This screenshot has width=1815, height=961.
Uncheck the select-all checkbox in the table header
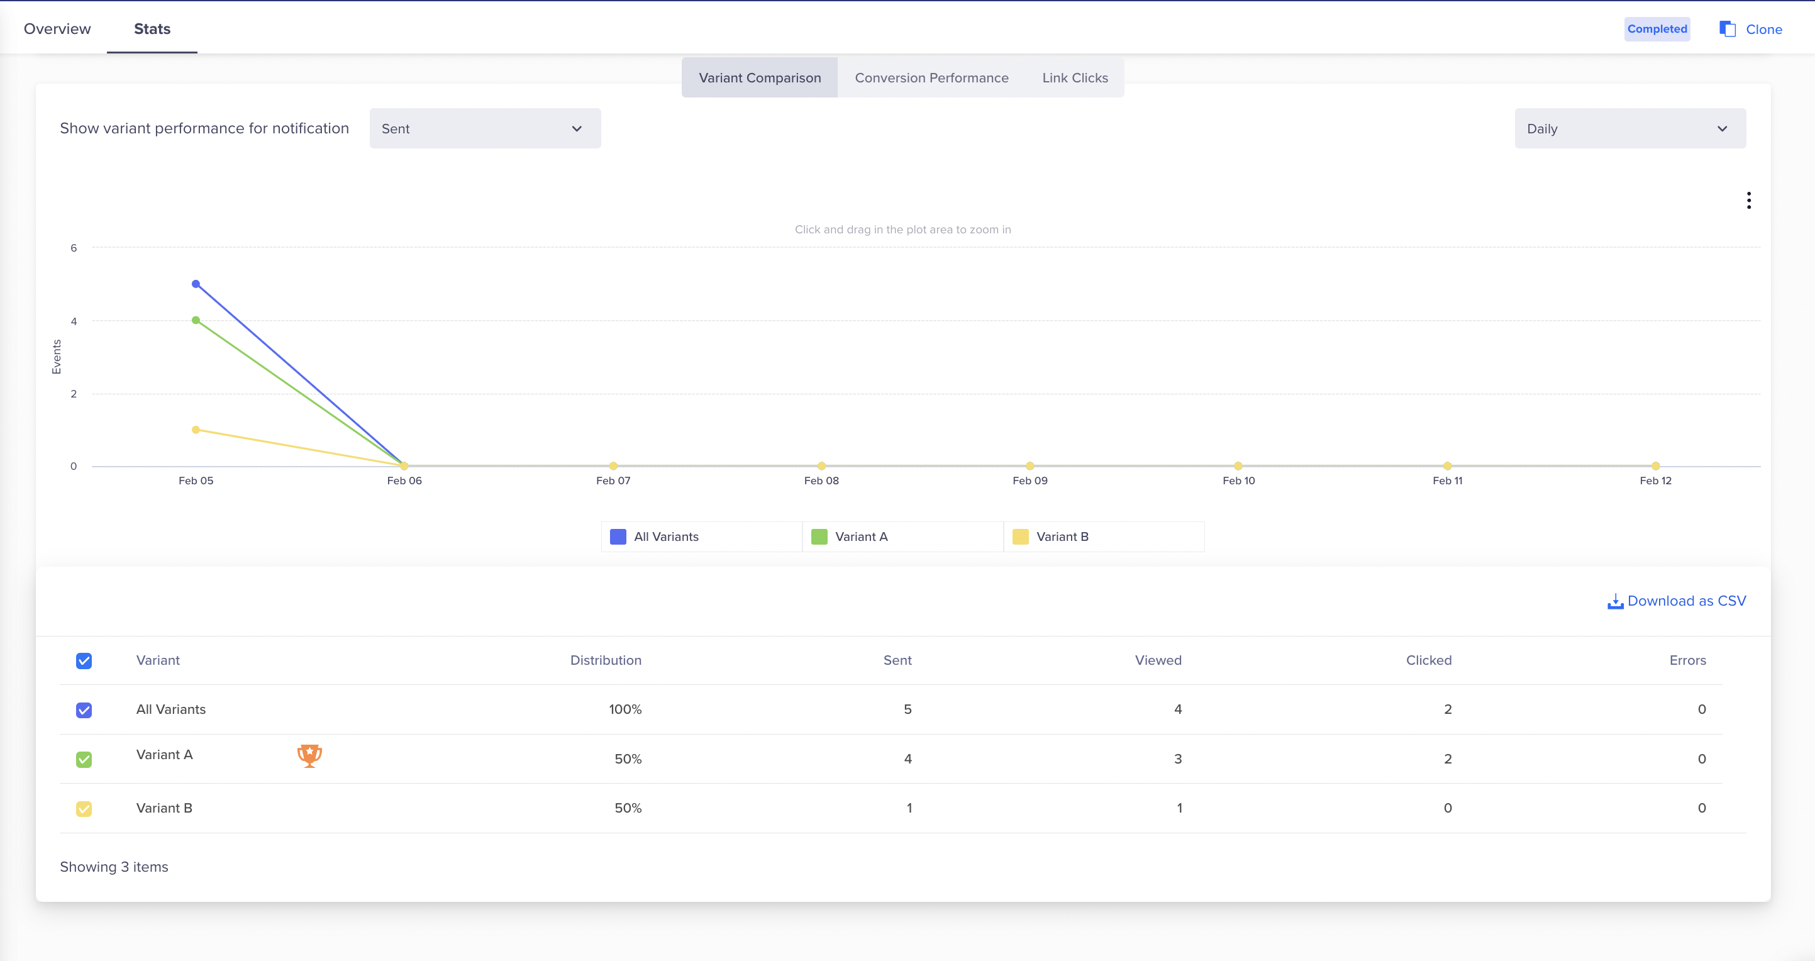84,661
